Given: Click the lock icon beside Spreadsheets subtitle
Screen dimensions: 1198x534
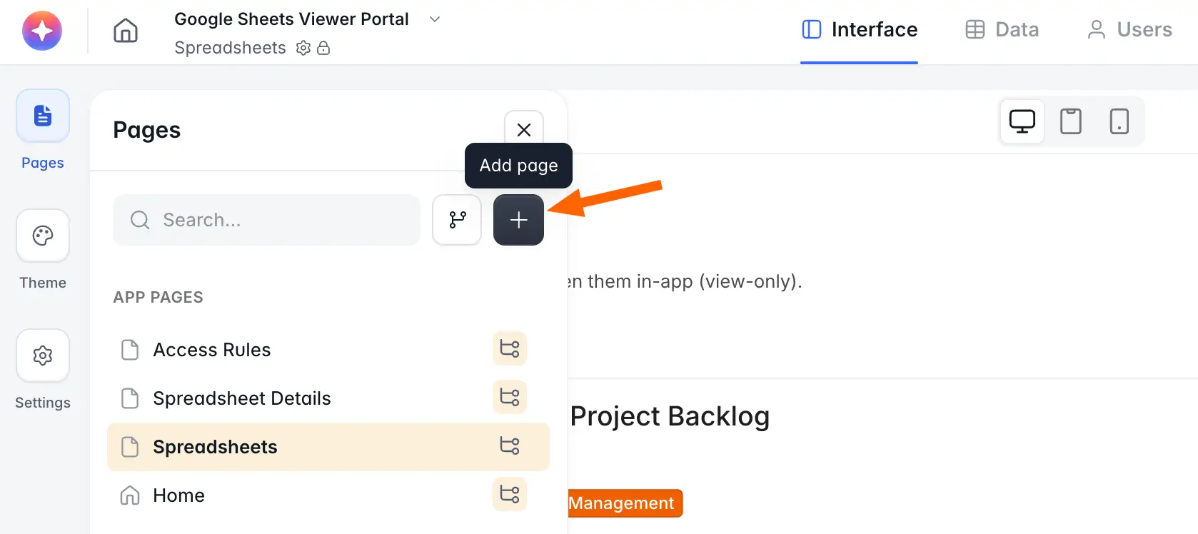Looking at the screenshot, I should (x=323, y=48).
